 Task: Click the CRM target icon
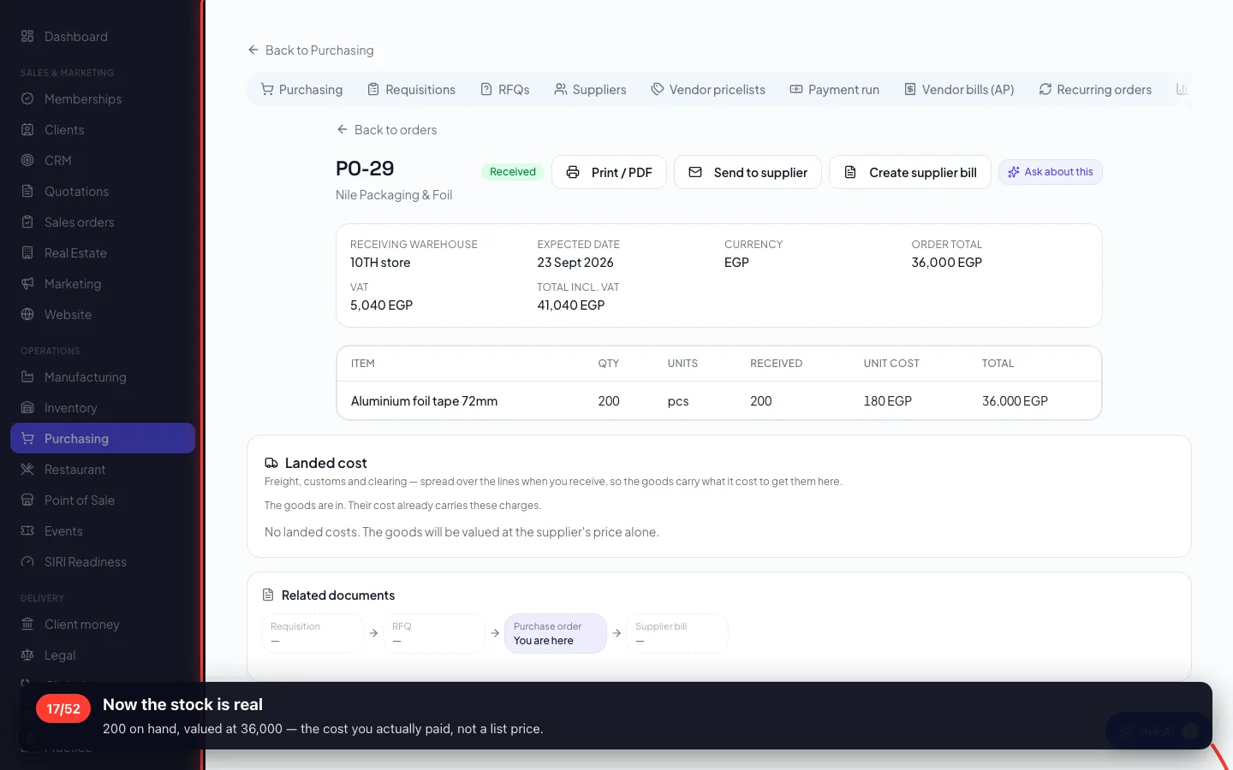click(27, 160)
